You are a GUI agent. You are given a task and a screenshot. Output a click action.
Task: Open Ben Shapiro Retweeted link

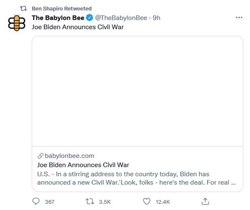tap(62, 8)
